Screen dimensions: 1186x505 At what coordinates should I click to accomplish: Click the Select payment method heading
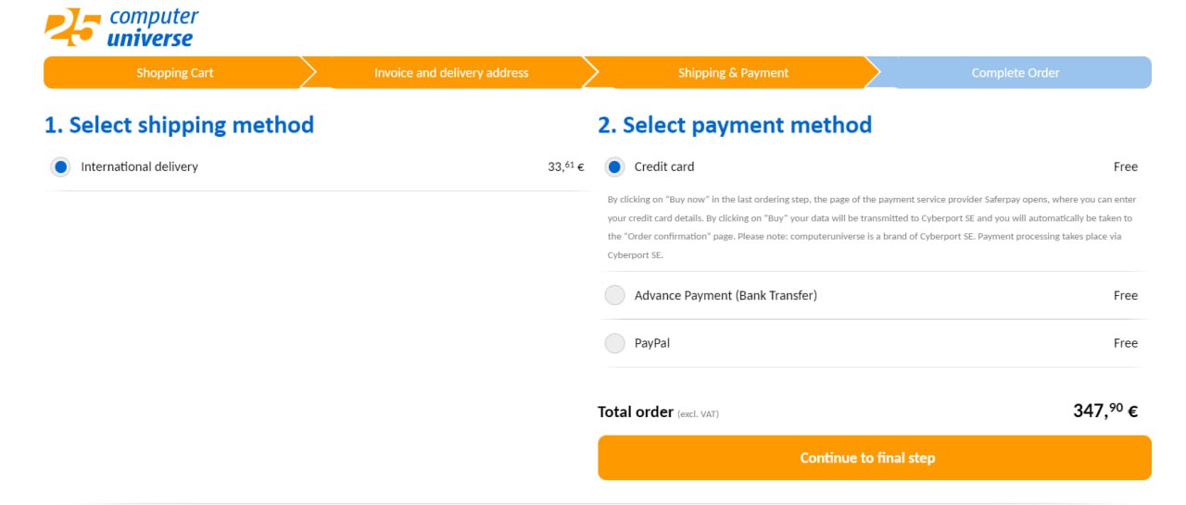click(735, 125)
